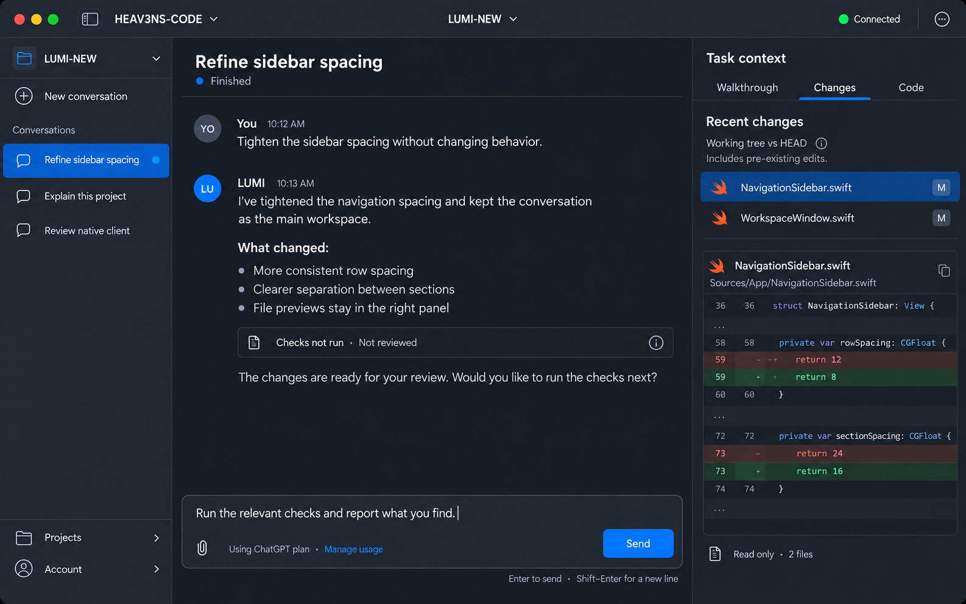
Task: Click the New conversation plus icon
Action: (24, 96)
